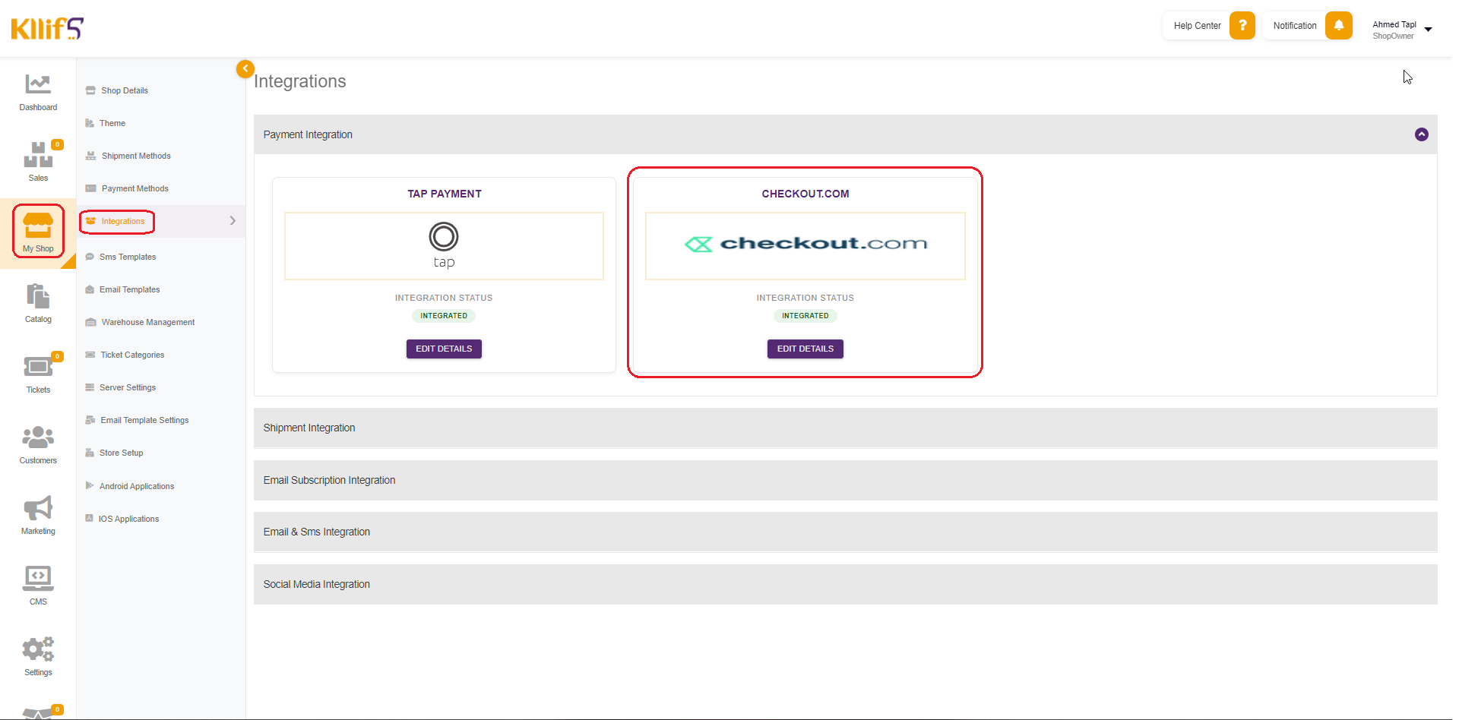Click the Shipment Methods menu icon
This screenshot has width=1459, height=720.
90,156
